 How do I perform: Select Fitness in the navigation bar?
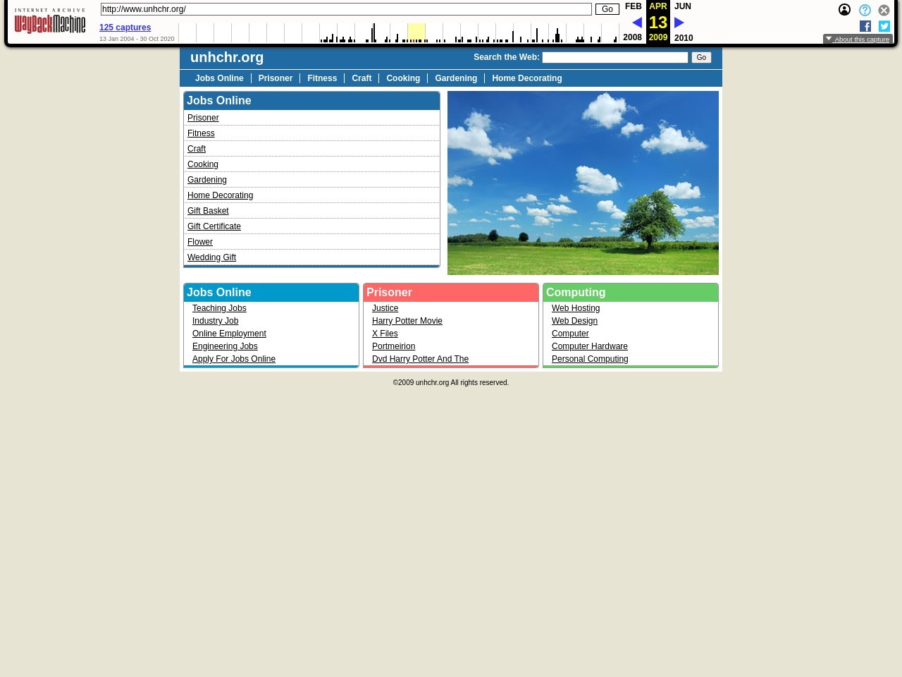pos(322,78)
